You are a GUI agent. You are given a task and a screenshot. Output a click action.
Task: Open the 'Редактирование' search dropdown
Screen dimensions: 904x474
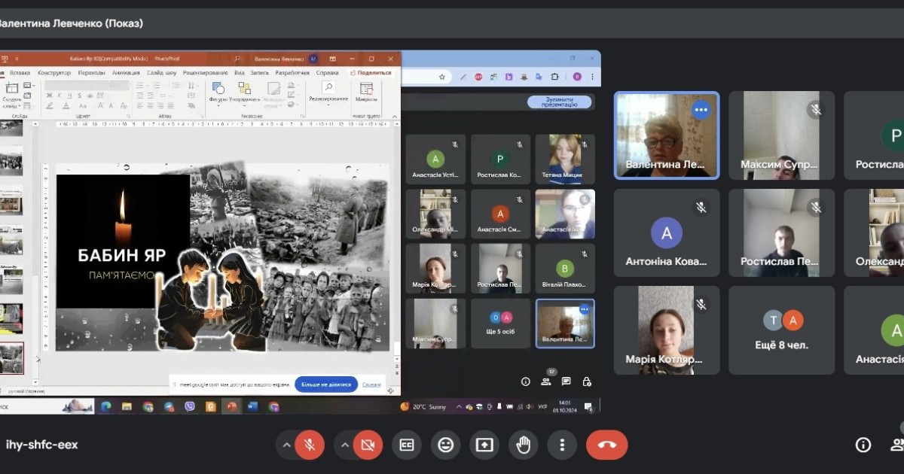coord(328,93)
